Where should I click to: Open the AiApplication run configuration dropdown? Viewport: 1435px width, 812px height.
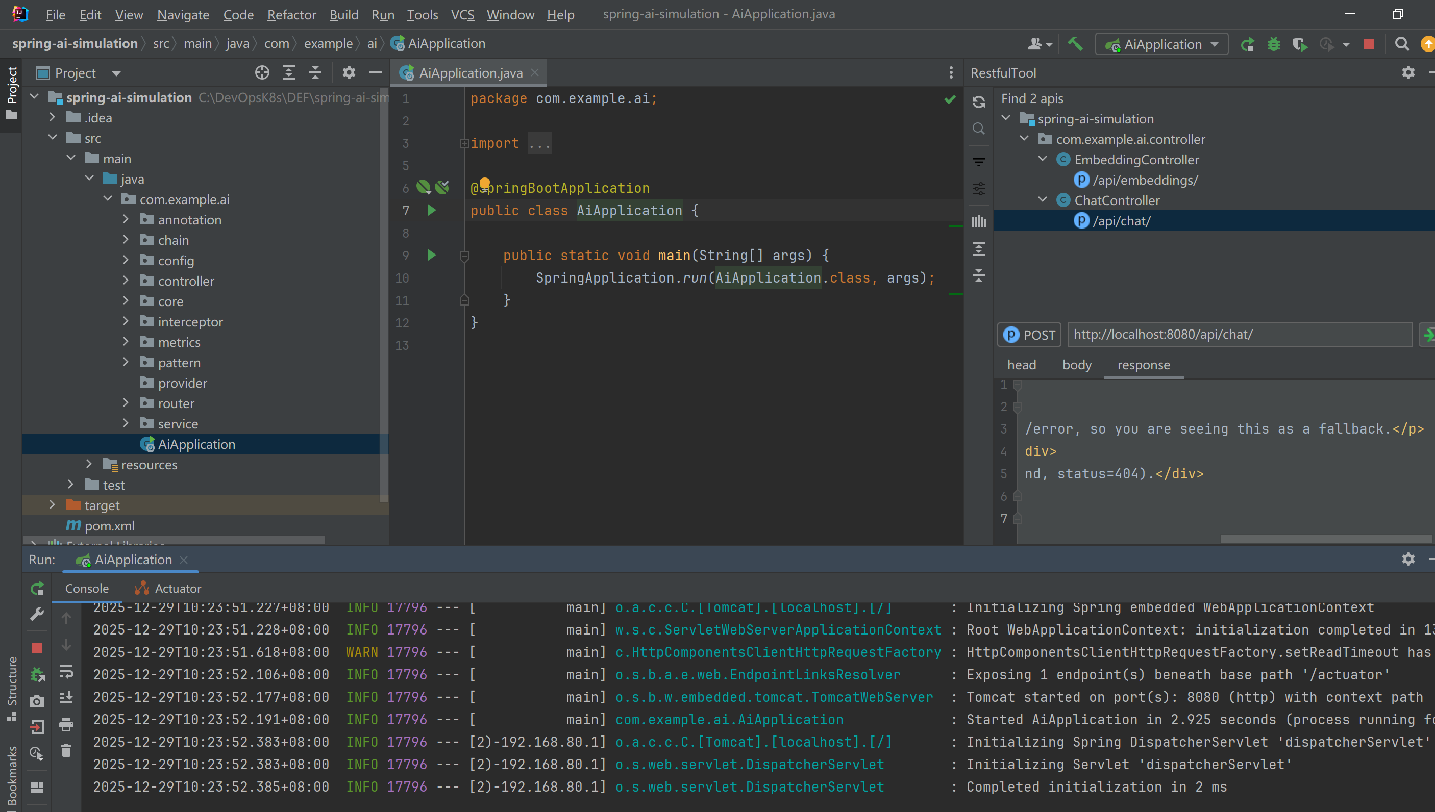pyautogui.click(x=1161, y=44)
